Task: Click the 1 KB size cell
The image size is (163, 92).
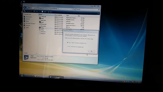Action: (83, 28)
